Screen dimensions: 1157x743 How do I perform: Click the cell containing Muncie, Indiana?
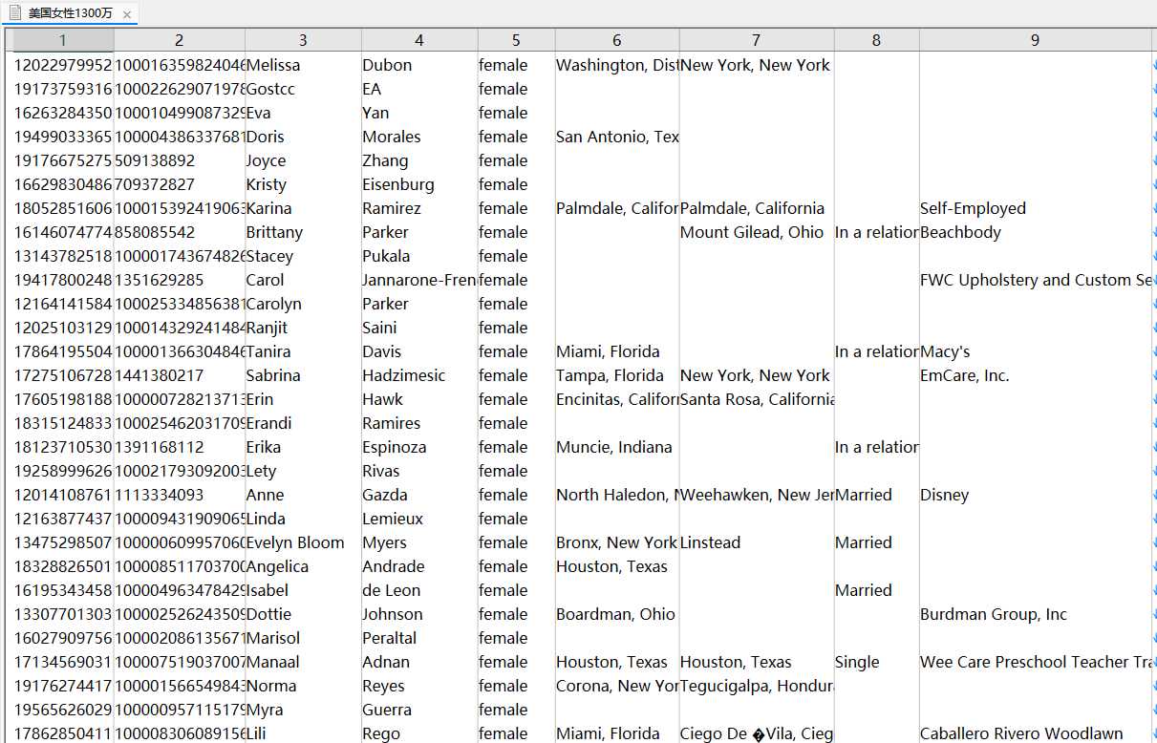pyautogui.click(x=617, y=447)
